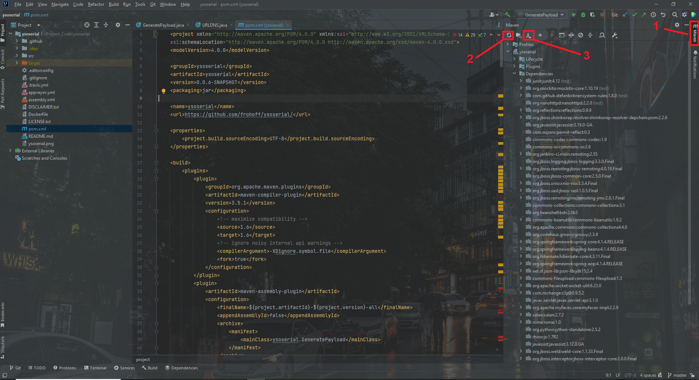Click the intention lightbulb on line 8

[x=164, y=91]
